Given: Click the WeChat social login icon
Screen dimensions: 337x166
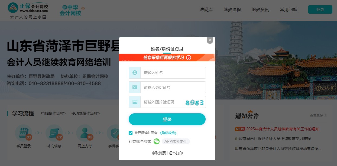Looking at the screenshot, I should [x=157, y=141].
